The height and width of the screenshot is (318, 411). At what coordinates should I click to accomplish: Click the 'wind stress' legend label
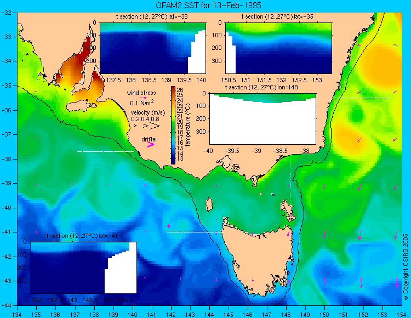coord(141,93)
